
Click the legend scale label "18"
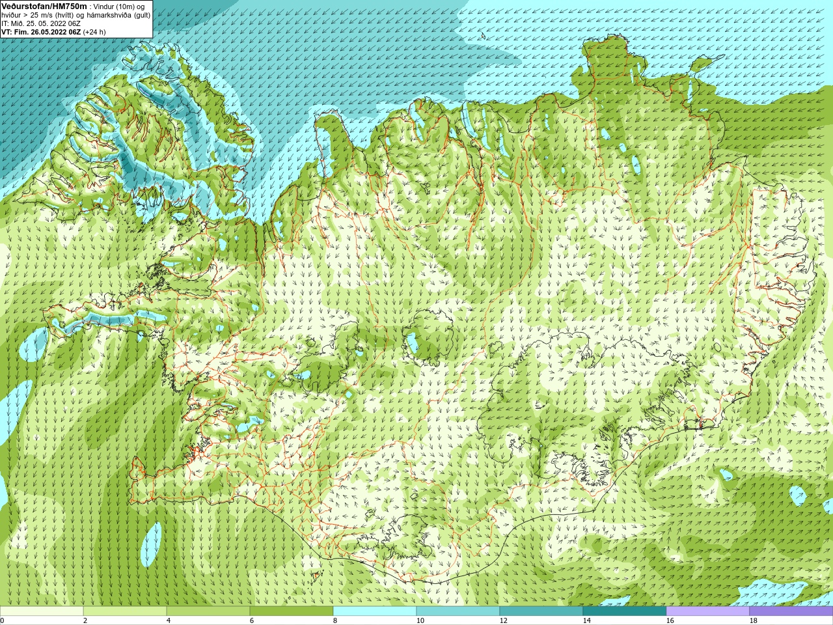click(x=753, y=620)
